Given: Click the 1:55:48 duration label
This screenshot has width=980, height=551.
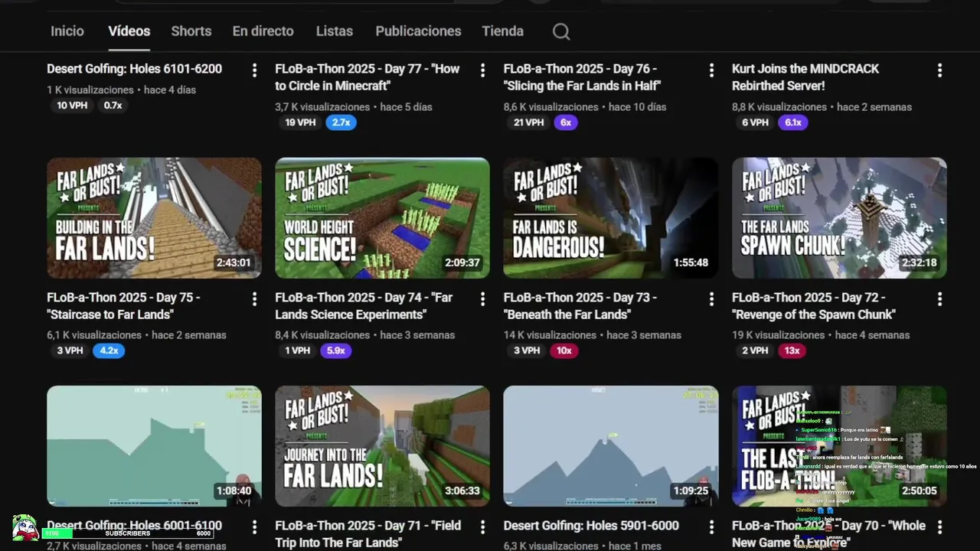Looking at the screenshot, I should (691, 262).
